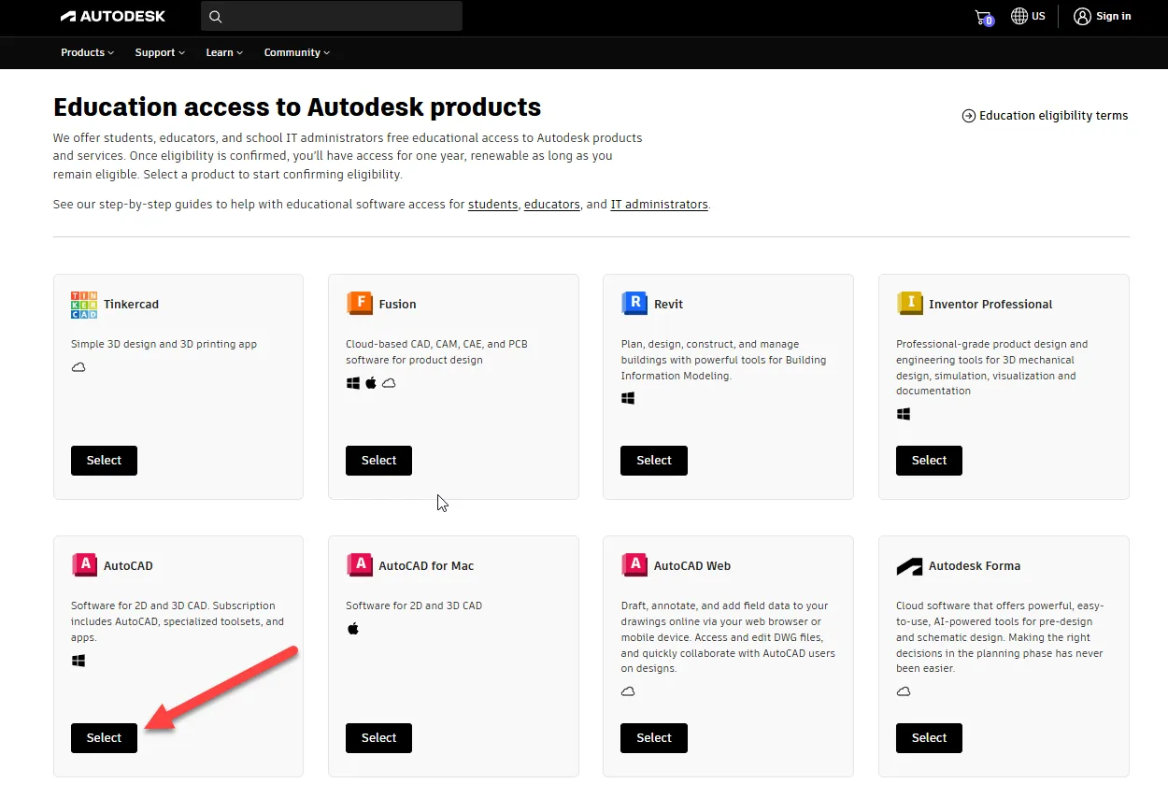Click the Tinkercad product icon

tap(83, 305)
